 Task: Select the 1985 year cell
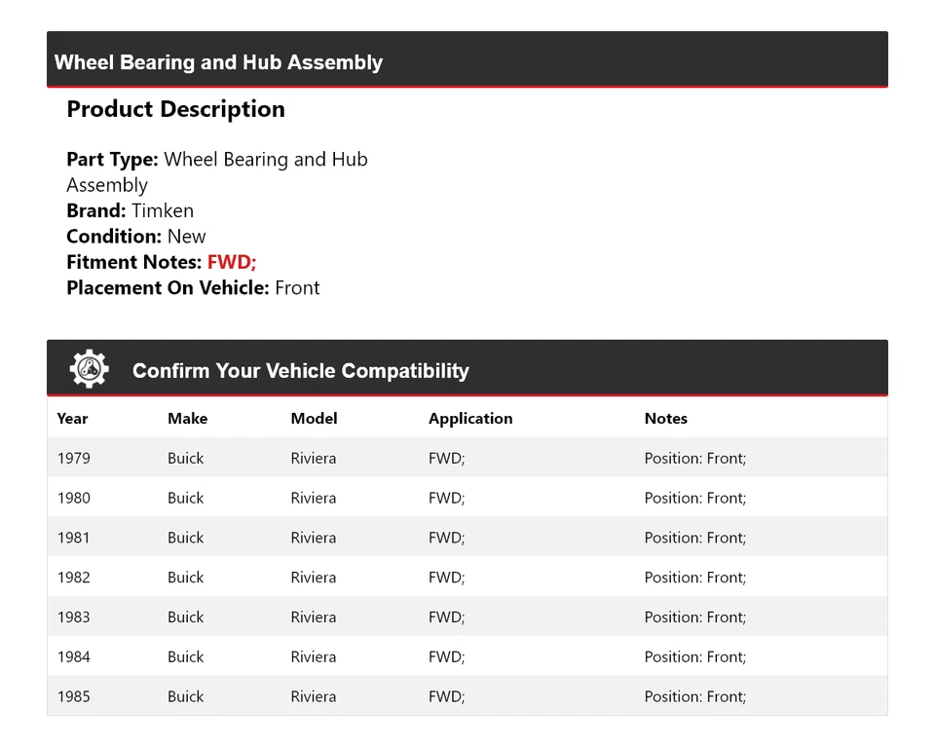(x=73, y=696)
